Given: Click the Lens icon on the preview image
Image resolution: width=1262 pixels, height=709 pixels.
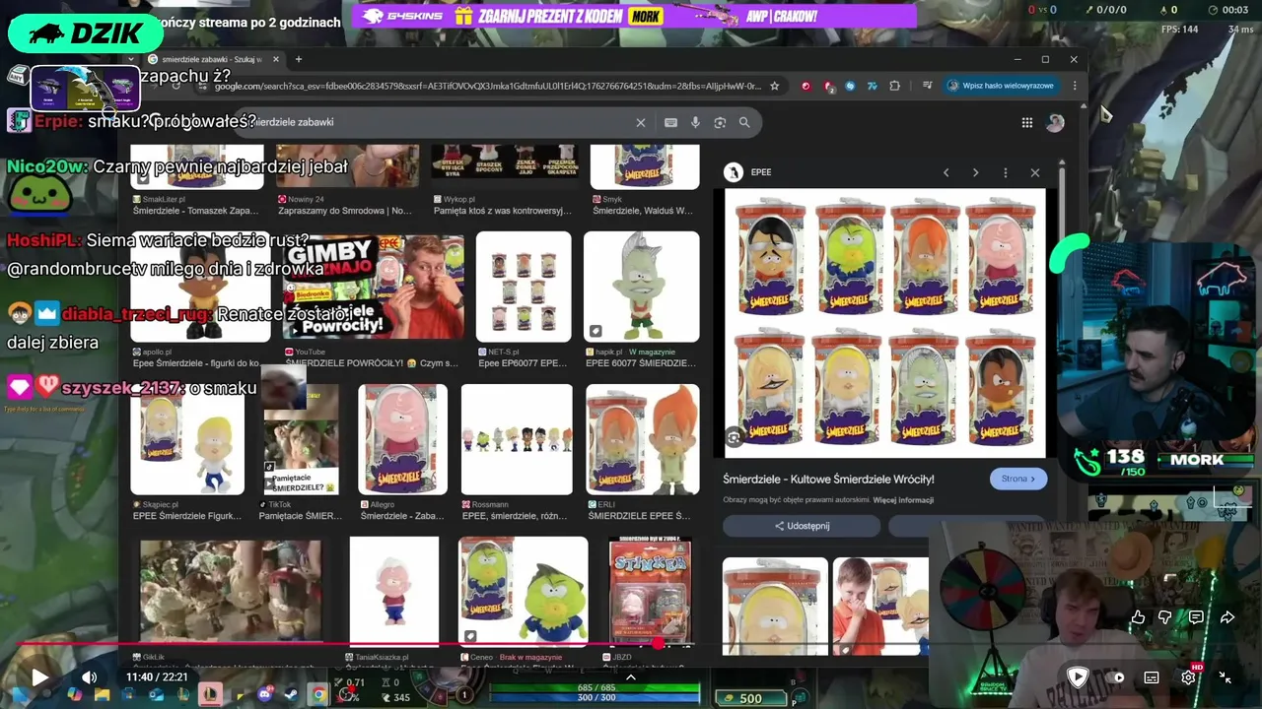Looking at the screenshot, I should pyautogui.click(x=734, y=437).
